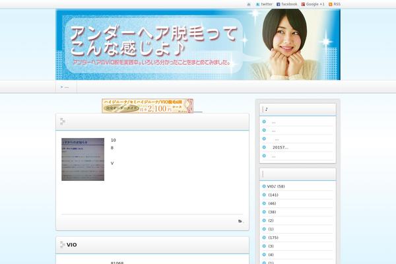Open the category with (4) posts

point(271,255)
